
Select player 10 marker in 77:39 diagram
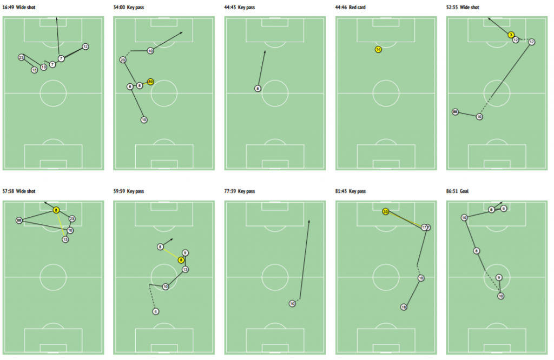click(292, 304)
